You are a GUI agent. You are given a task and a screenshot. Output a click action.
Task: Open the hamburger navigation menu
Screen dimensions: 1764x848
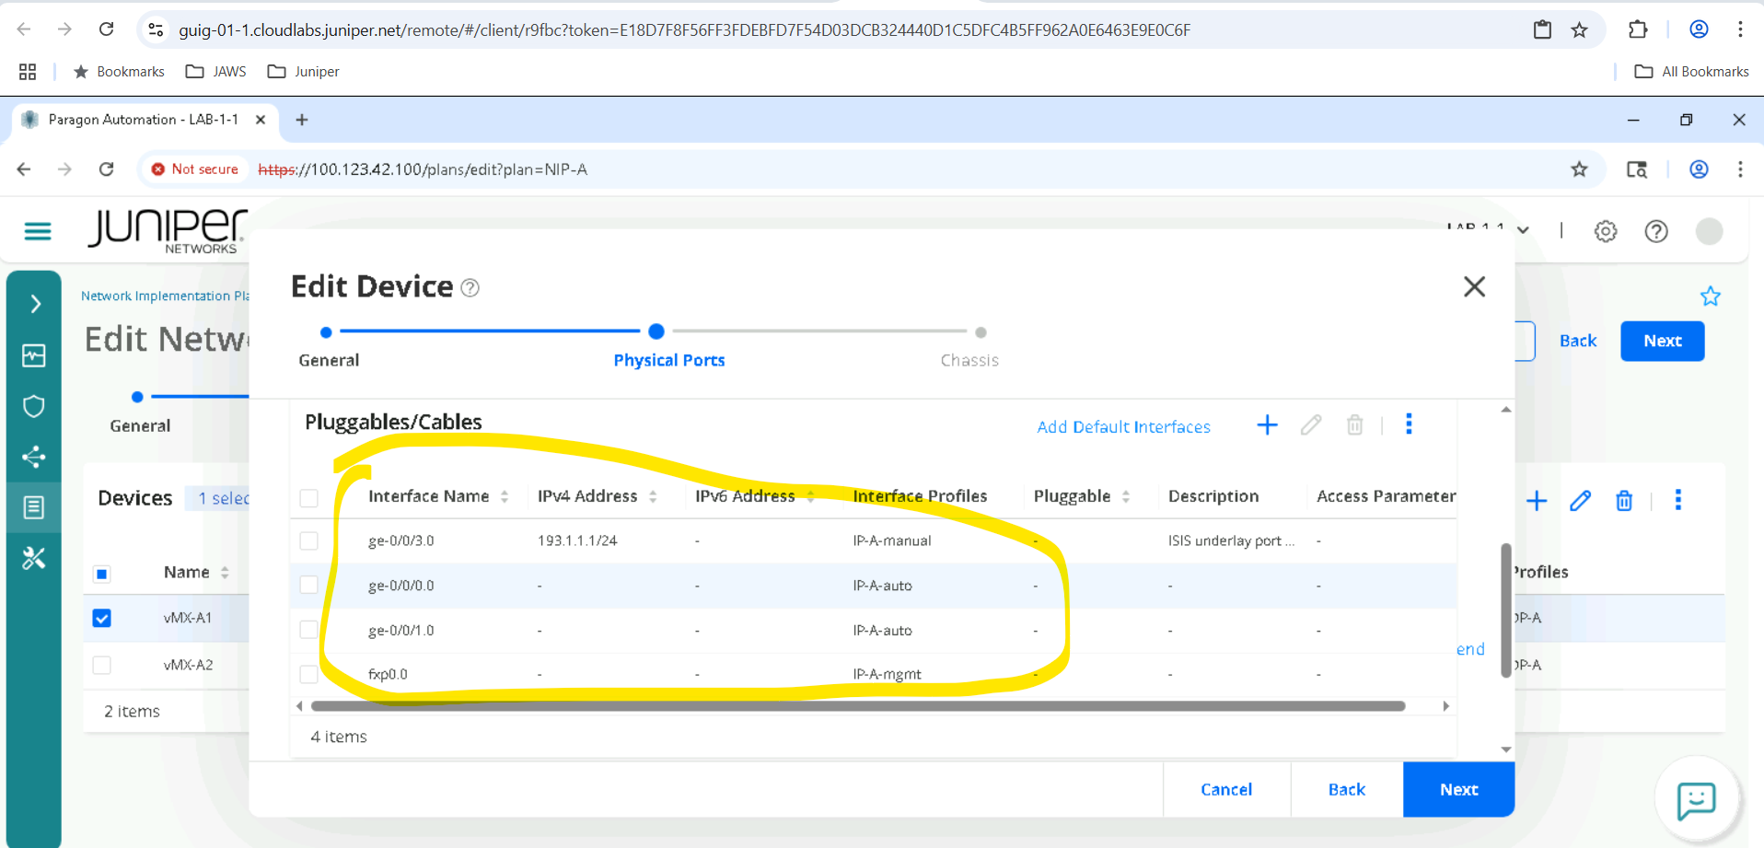click(x=38, y=231)
